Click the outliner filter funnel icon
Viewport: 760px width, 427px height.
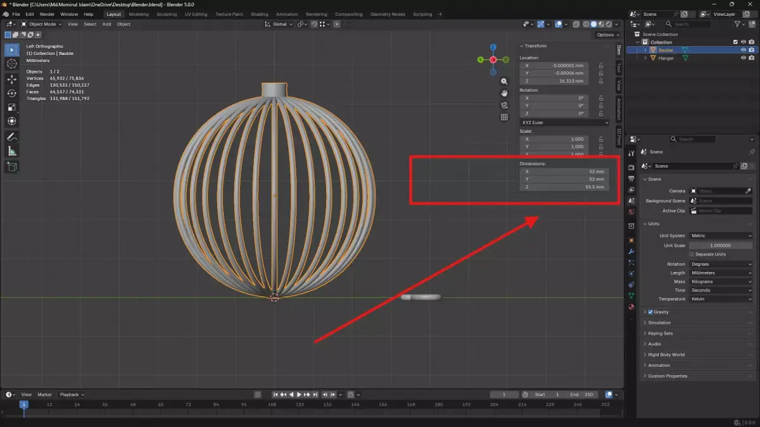[738, 24]
